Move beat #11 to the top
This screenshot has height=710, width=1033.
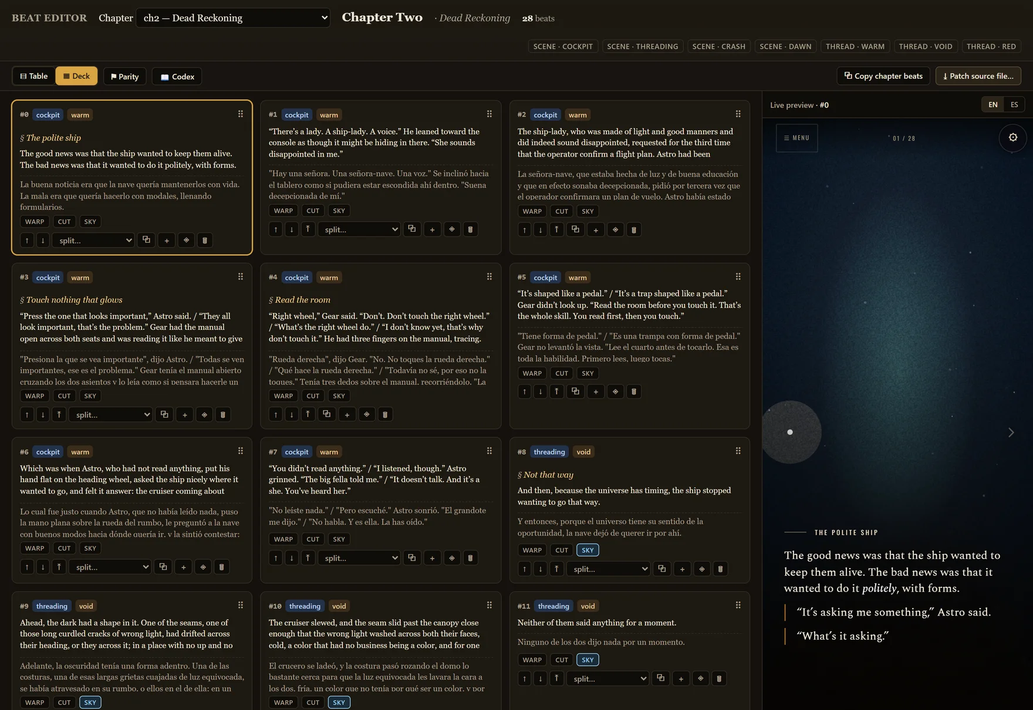click(556, 678)
